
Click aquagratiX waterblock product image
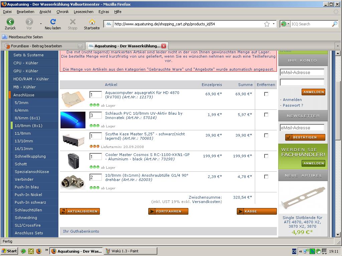73,99
